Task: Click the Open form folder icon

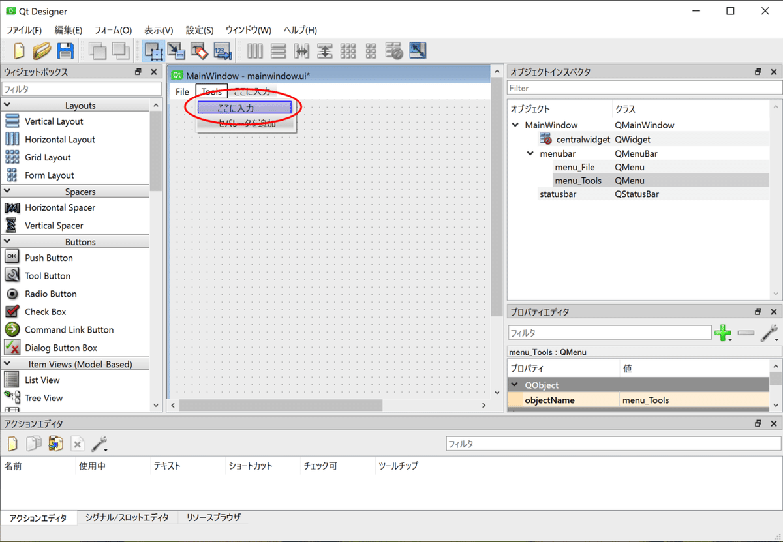Action: click(x=42, y=50)
